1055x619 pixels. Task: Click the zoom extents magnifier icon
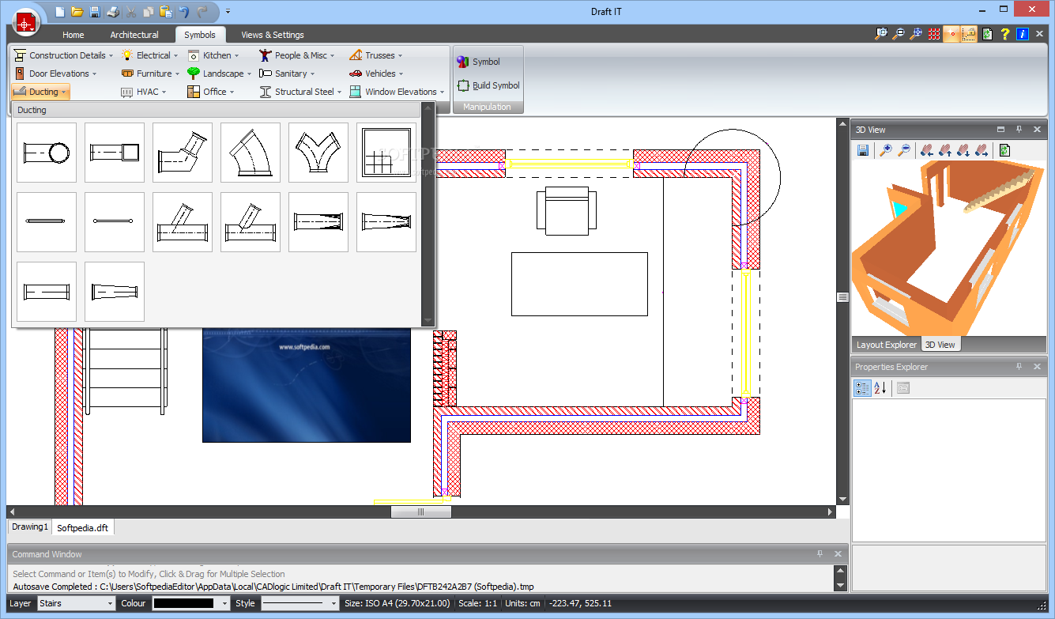[x=916, y=34]
